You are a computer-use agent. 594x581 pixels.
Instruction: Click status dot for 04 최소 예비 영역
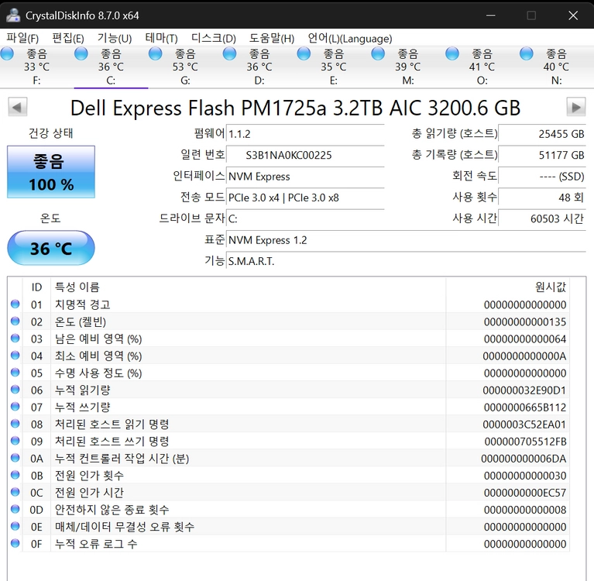(15, 355)
